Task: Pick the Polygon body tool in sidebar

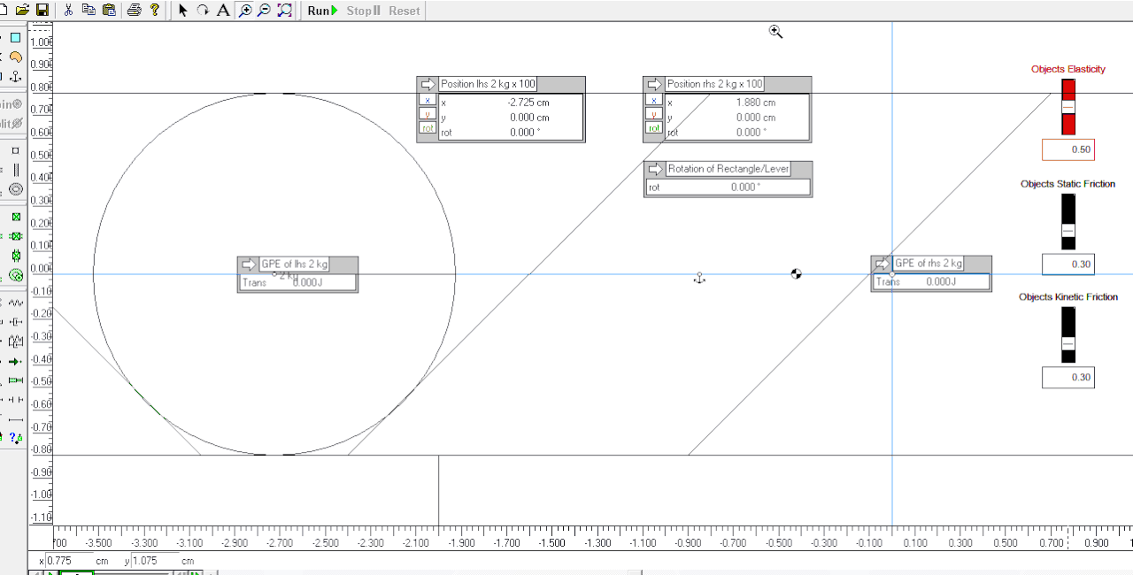Action: click(16, 57)
